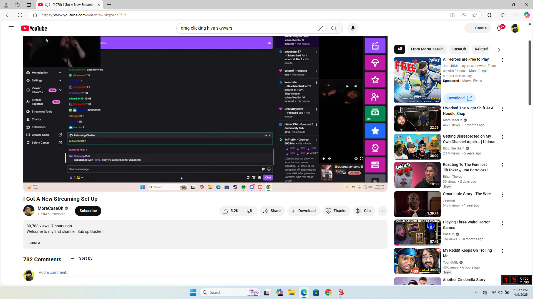Select the All filter chip

click(400, 49)
